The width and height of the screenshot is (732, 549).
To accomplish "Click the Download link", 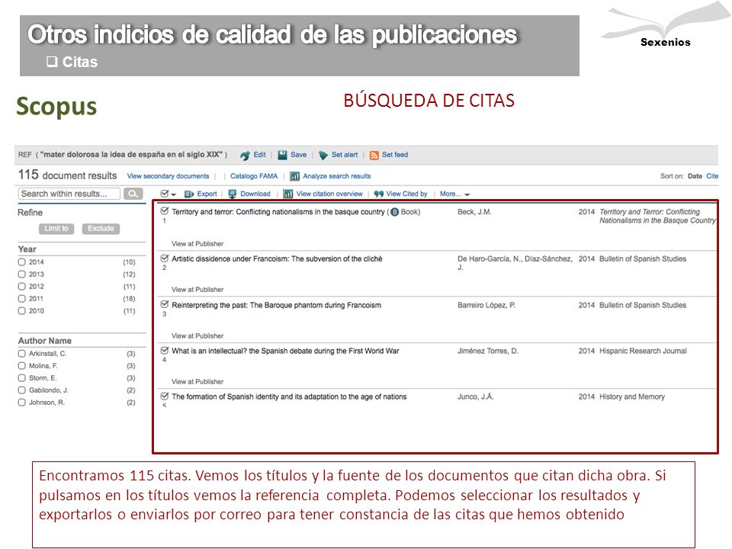I will [255, 194].
